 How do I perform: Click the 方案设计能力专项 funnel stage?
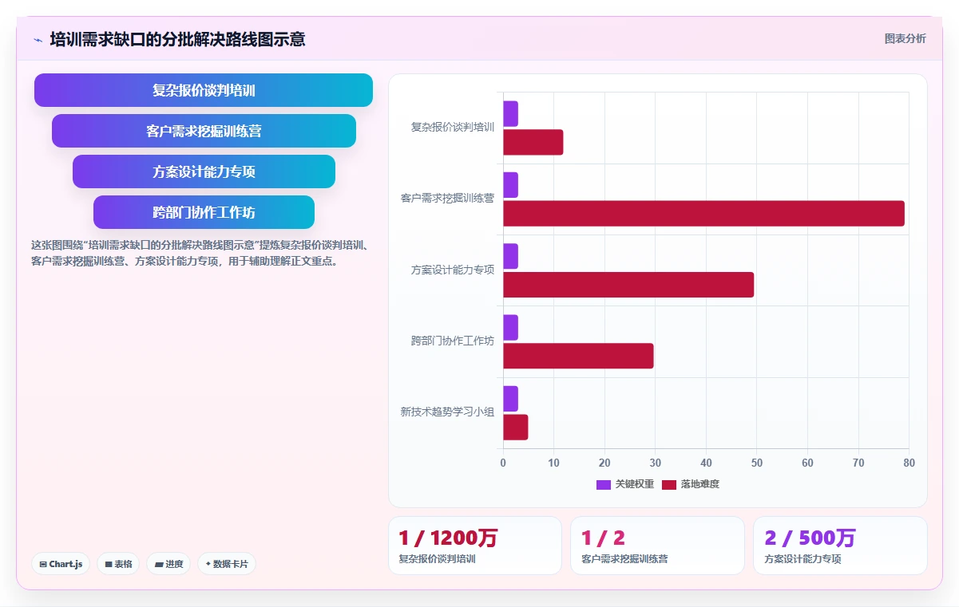click(x=204, y=171)
